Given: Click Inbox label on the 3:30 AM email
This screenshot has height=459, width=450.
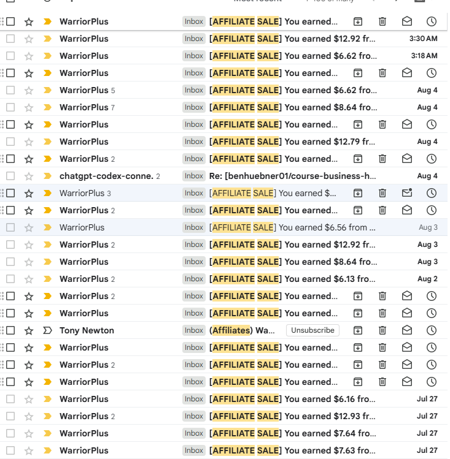Looking at the screenshot, I should point(194,39).
